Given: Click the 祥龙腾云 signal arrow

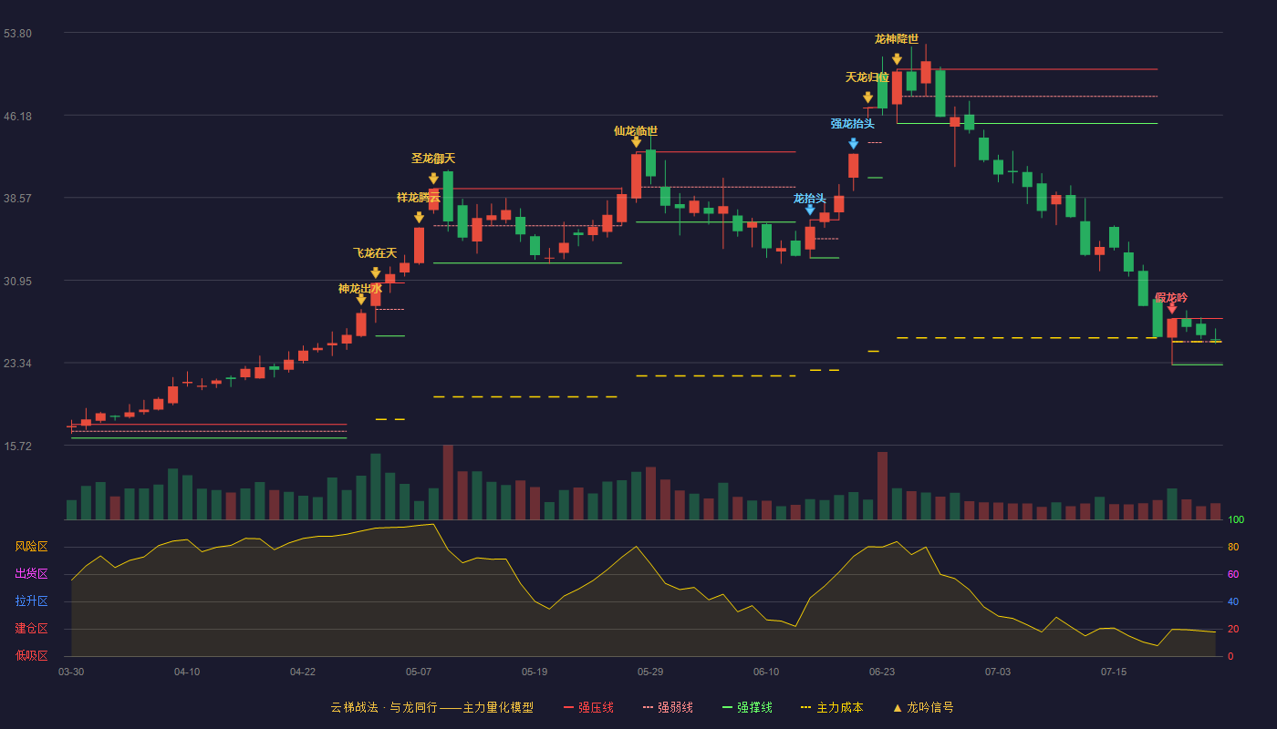Looking at the screenshot, I should pyautogui.click(x=419, y=218).
